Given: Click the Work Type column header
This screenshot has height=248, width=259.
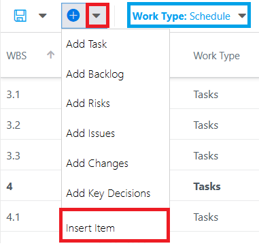Looking at the screenshot, I should (216, 56).
